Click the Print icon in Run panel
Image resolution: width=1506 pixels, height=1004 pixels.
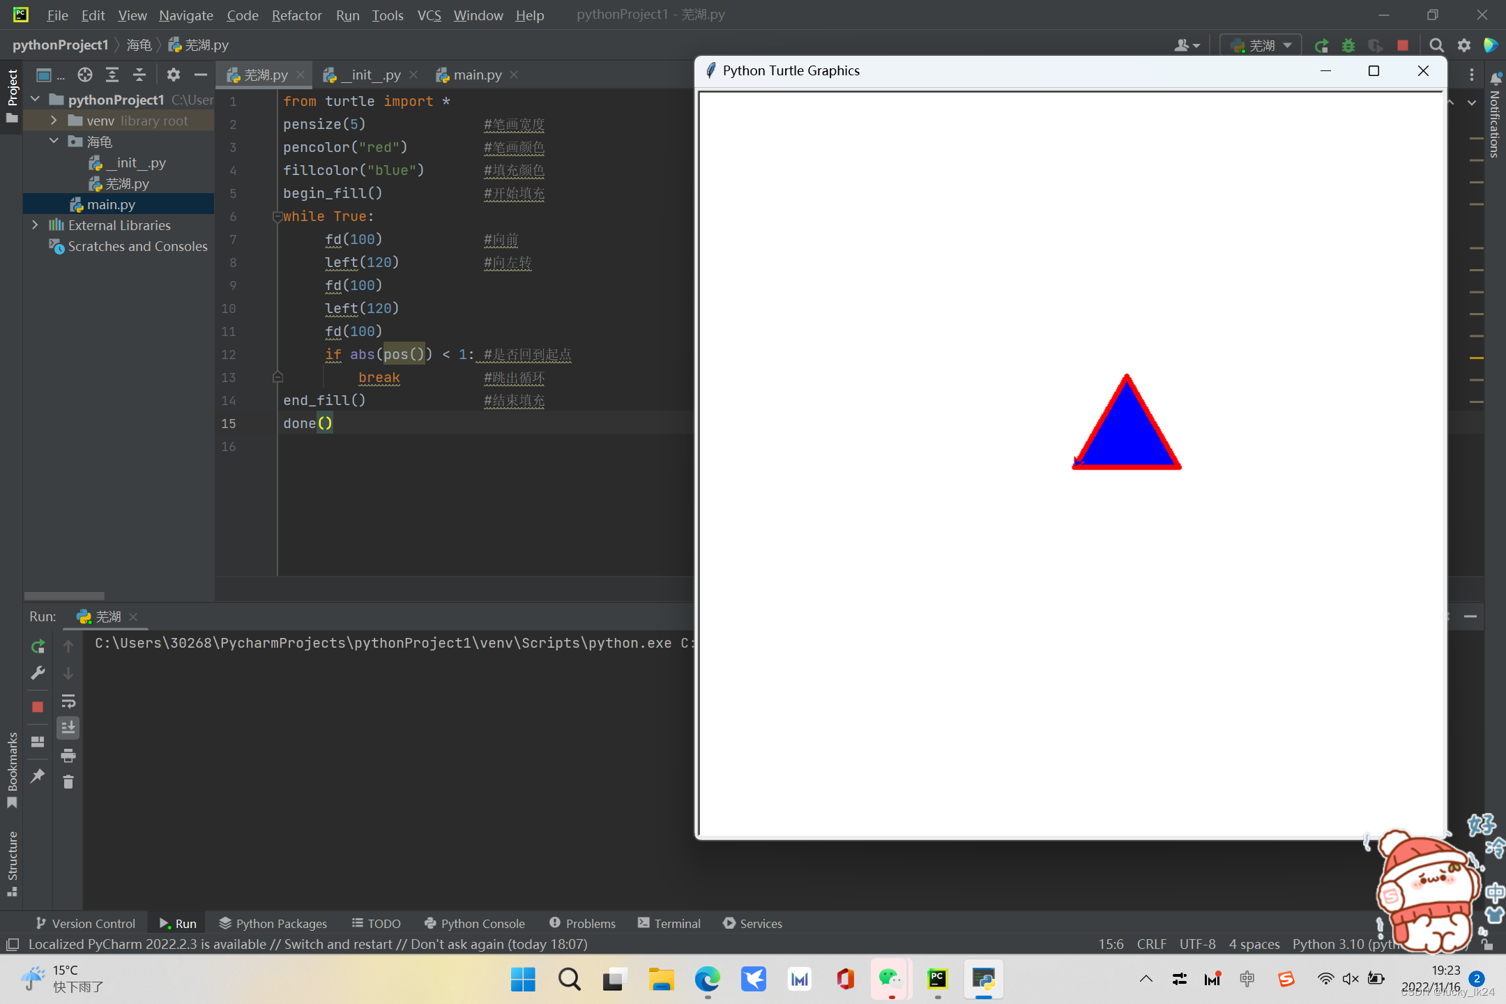(68, 756)
